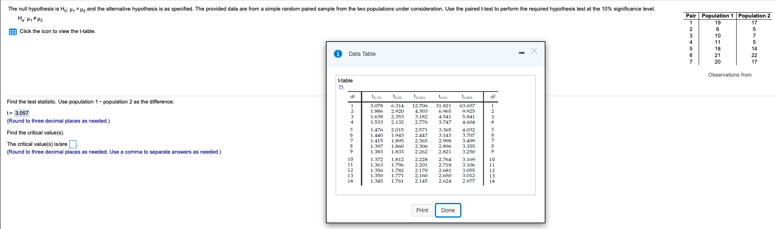Click the 'Observations from' caption text
The width and height of the screenshot is (775, 229).
[730, 75]
